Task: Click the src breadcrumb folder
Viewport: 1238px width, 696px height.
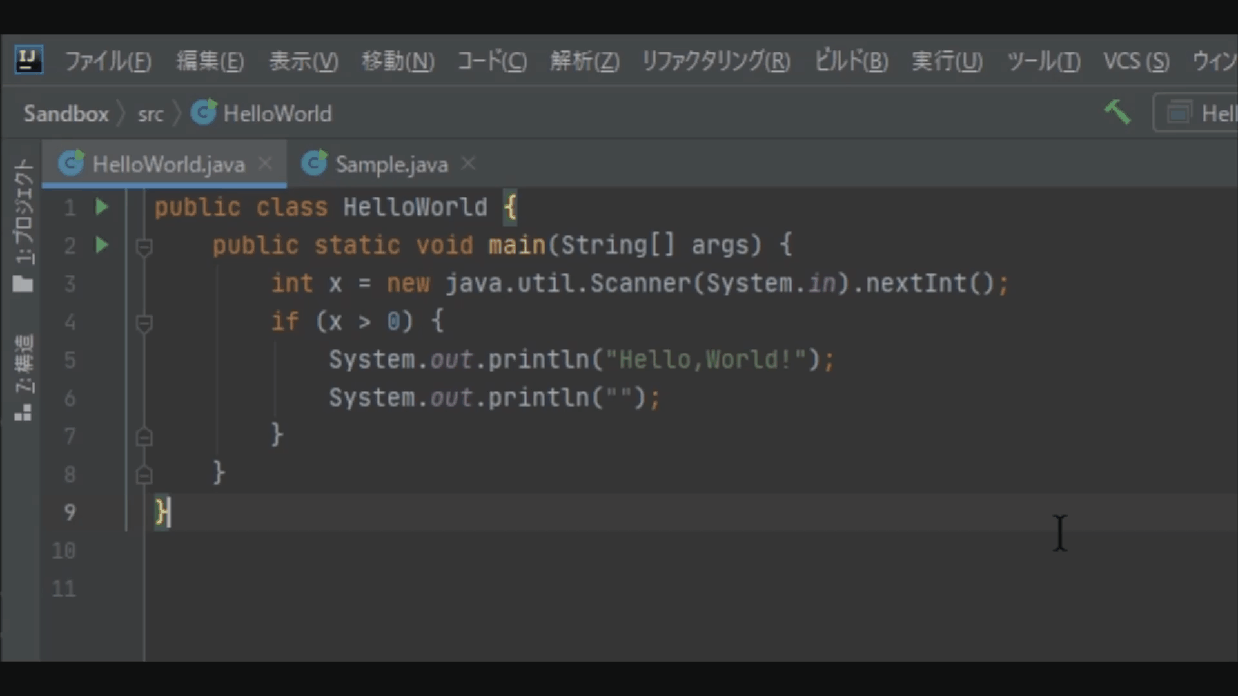Action: coord(150,114)
